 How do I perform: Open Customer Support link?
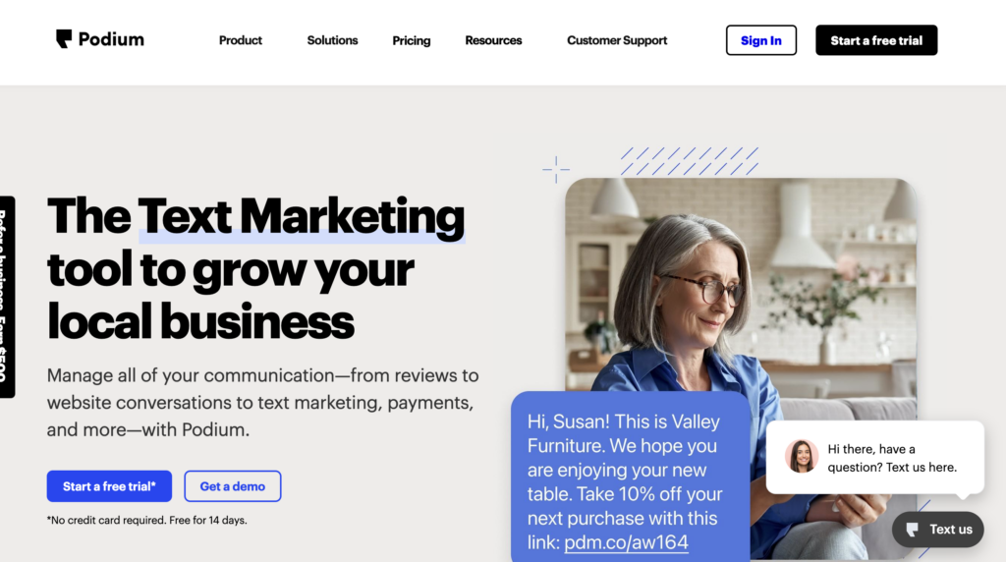(617, 40)
